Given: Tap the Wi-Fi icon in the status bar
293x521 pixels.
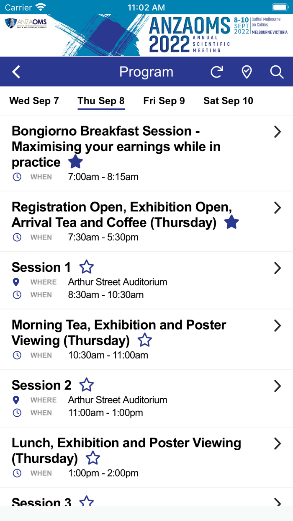Looking at the screenshot, I should [x=40, y=7].
